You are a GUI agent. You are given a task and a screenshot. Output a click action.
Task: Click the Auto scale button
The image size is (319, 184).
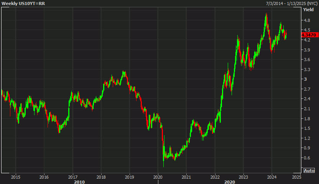(x=309, y=170)
